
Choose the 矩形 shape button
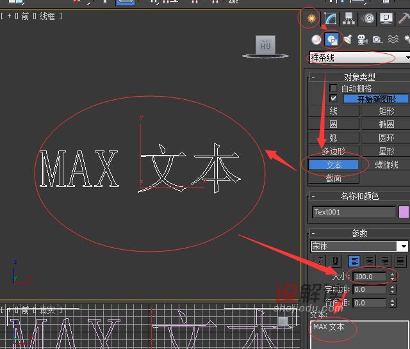click(x=386, y=111)
